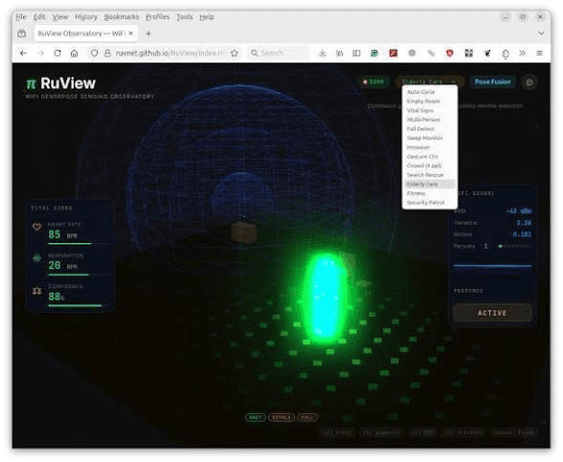
Task: Open the settings gear icon in RuView
Action: pyautogui.click(x=529, y=82)
